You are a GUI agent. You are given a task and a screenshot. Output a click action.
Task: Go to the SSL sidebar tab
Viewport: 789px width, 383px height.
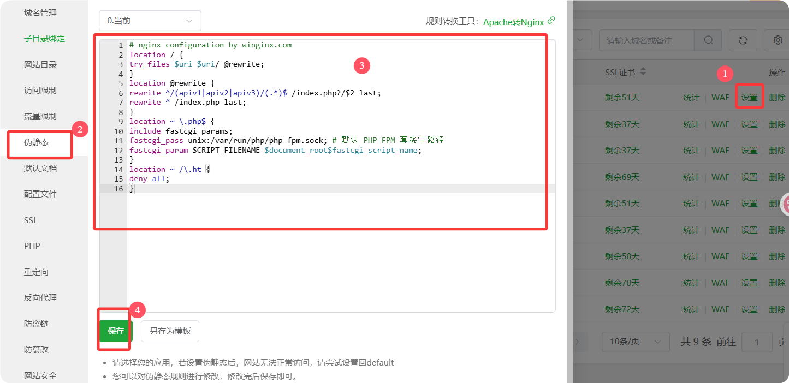pyautogui.click(x=31, y=220)
